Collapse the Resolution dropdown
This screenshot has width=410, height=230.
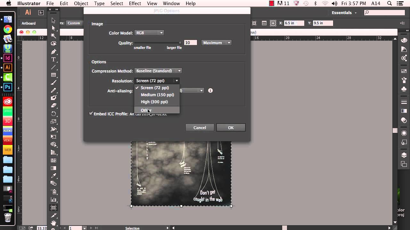[x=157, y=81]
